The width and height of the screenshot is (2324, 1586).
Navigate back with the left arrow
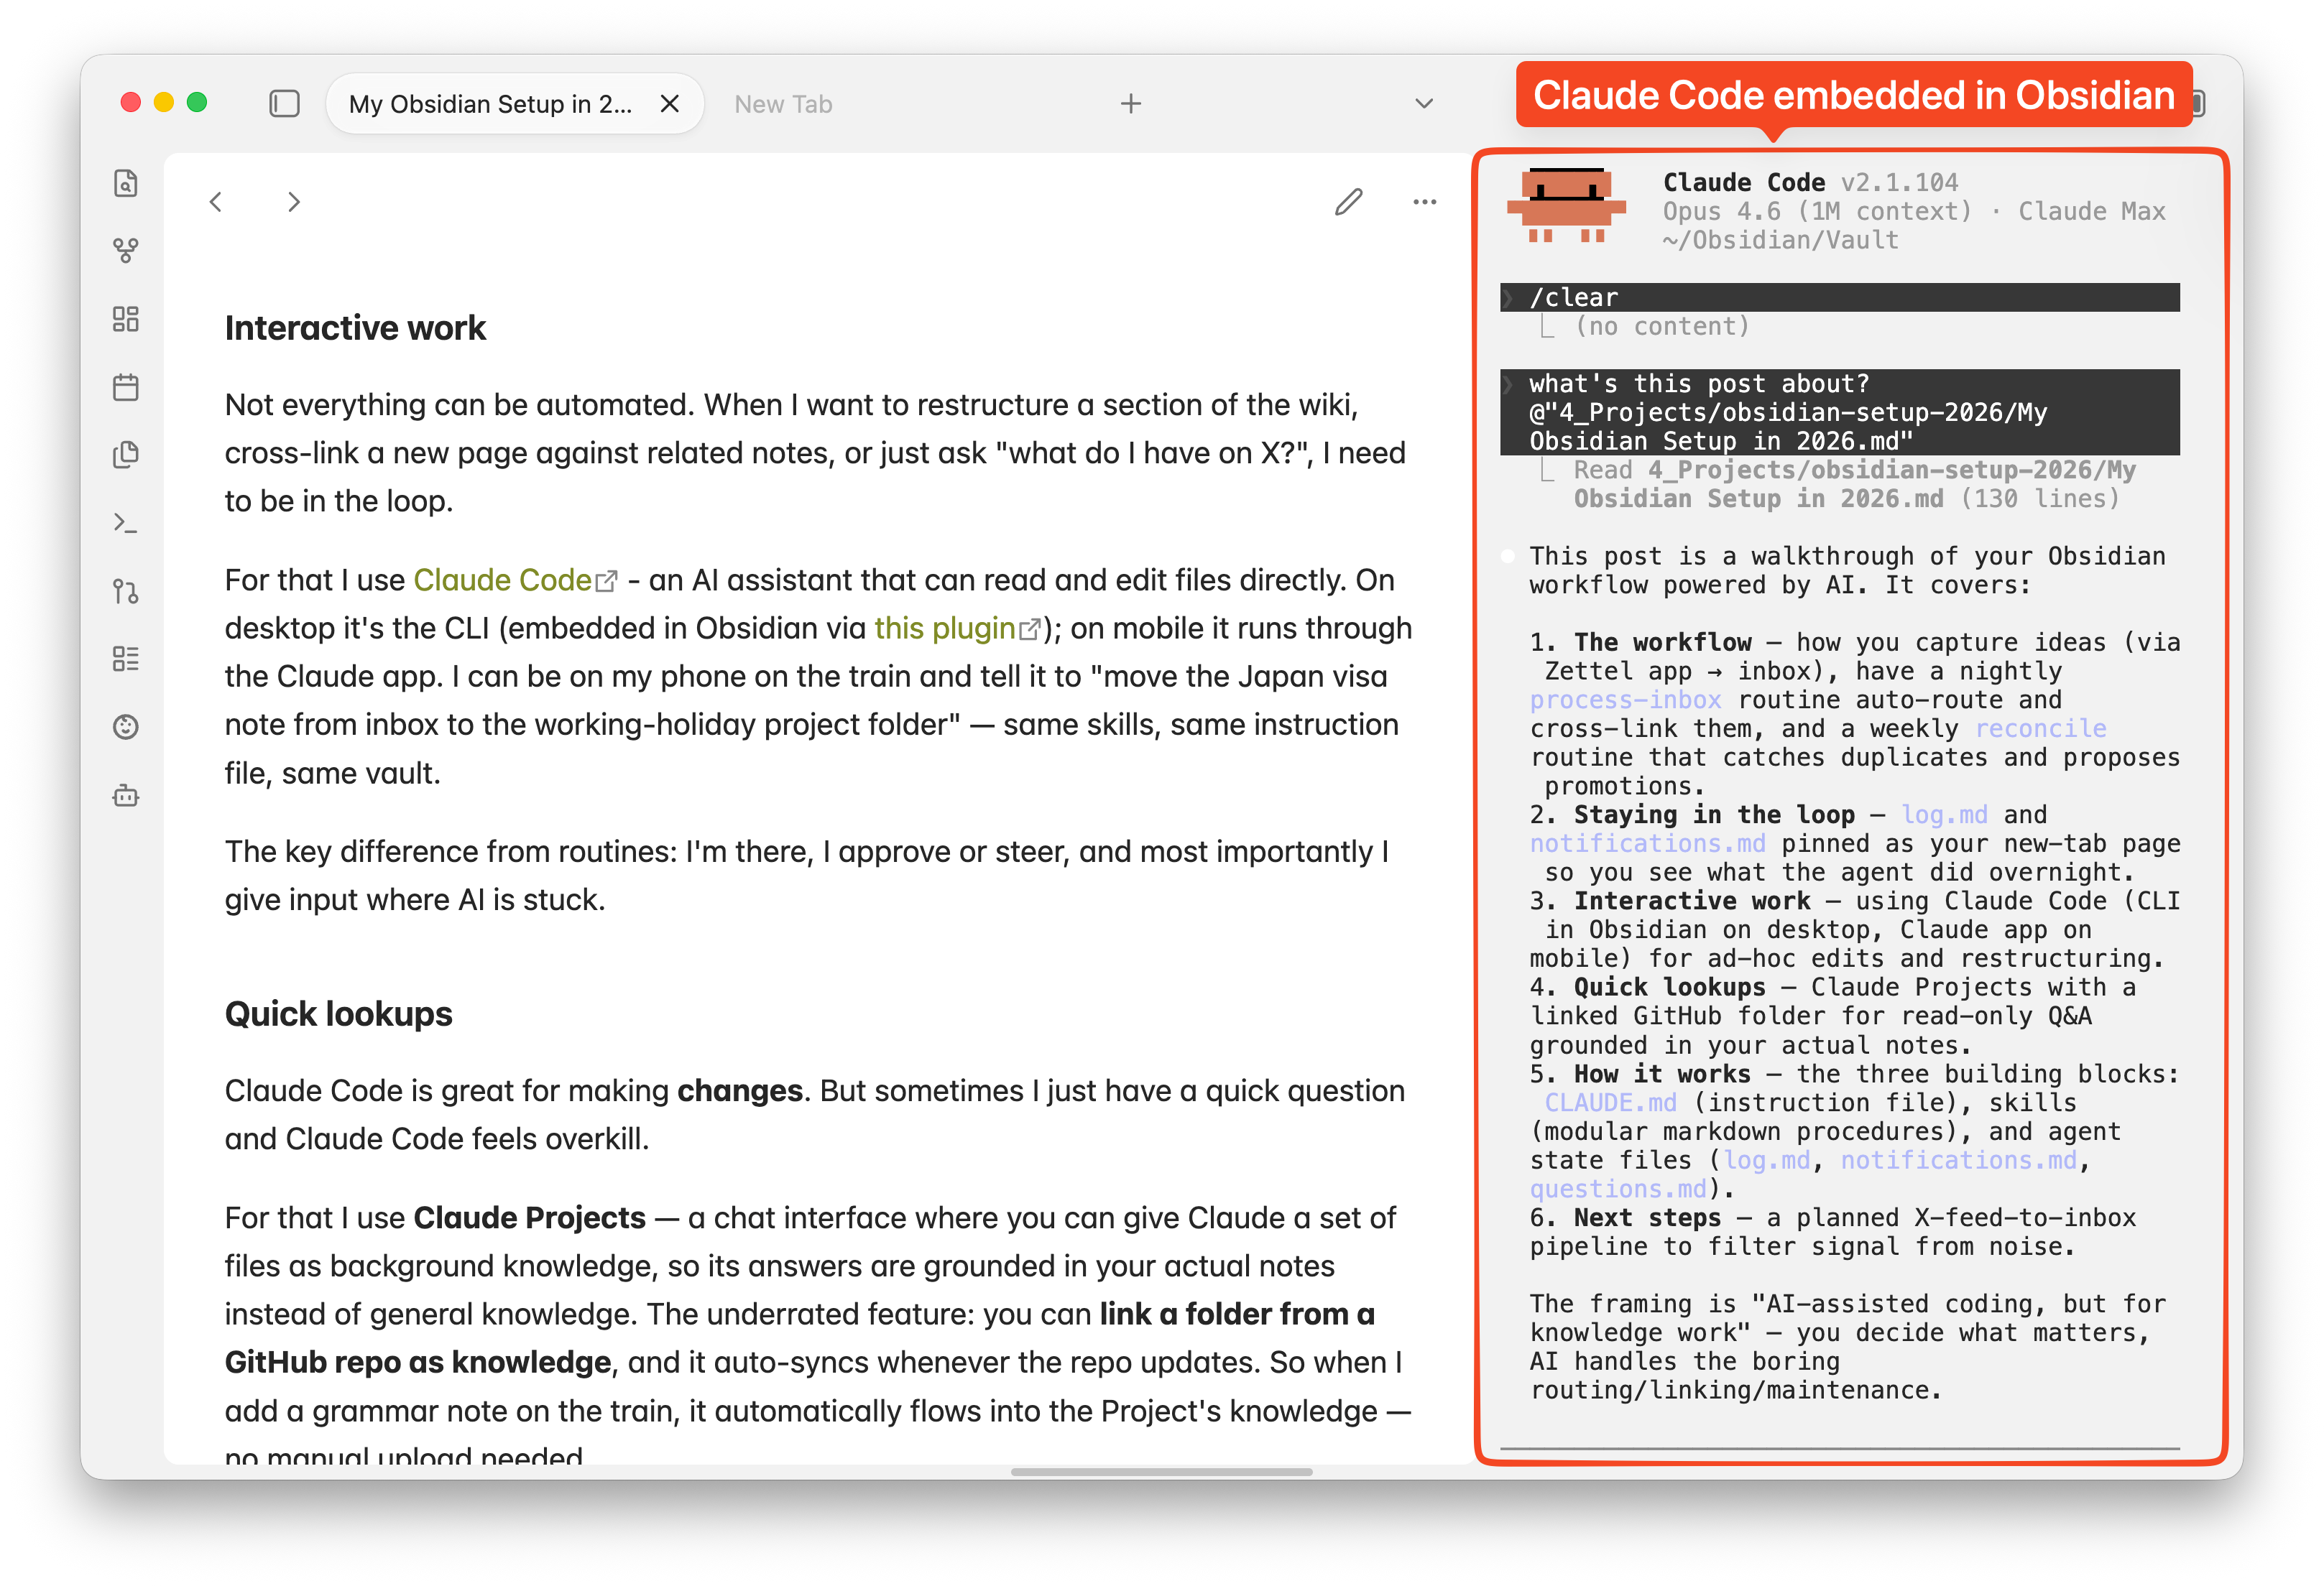(x=216, y=202)
